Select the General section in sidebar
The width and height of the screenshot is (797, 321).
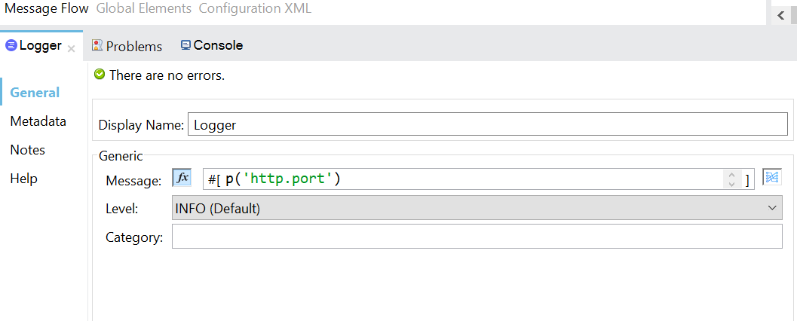coord(35,93)
